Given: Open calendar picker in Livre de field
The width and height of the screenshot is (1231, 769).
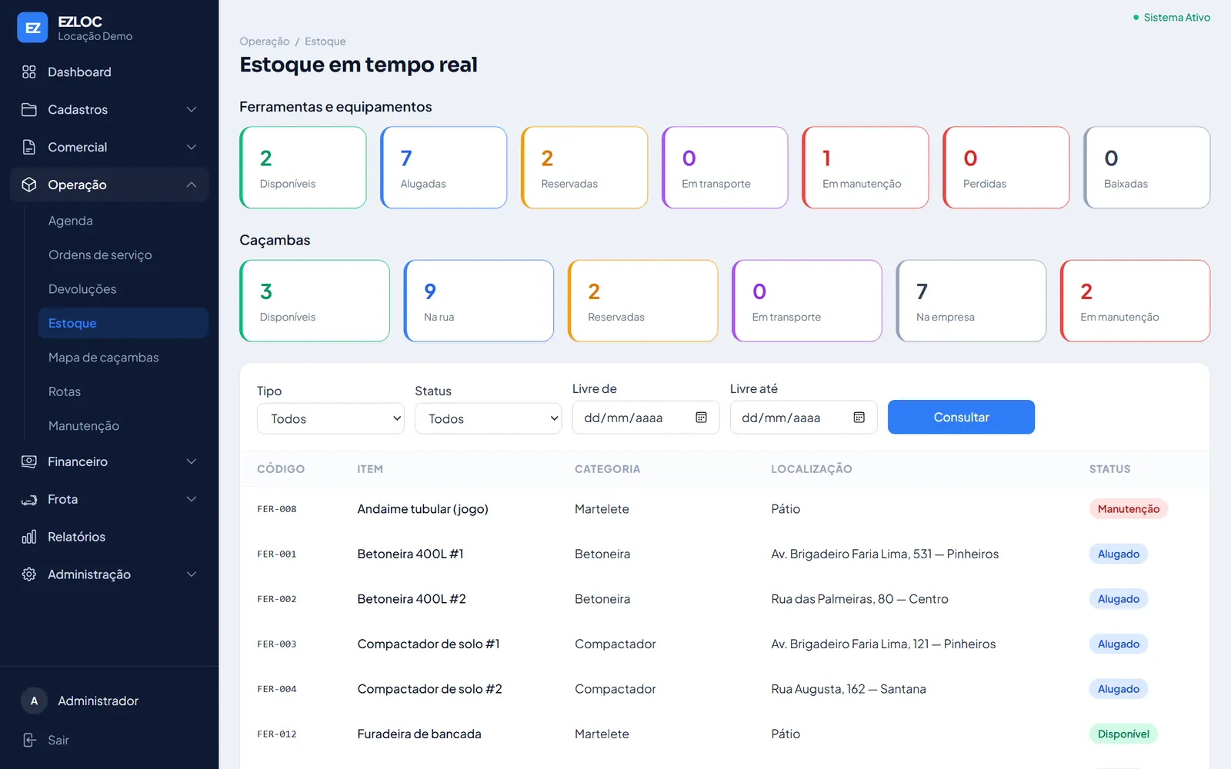Looking at the screenshot, I should tap(701, 418).
